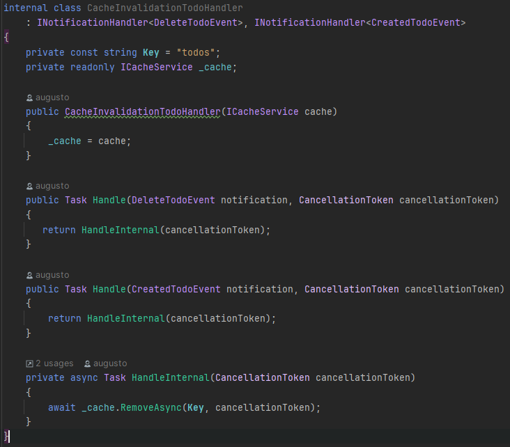
Task: Click the opening brace of the class body
Action: pos(6,38)
